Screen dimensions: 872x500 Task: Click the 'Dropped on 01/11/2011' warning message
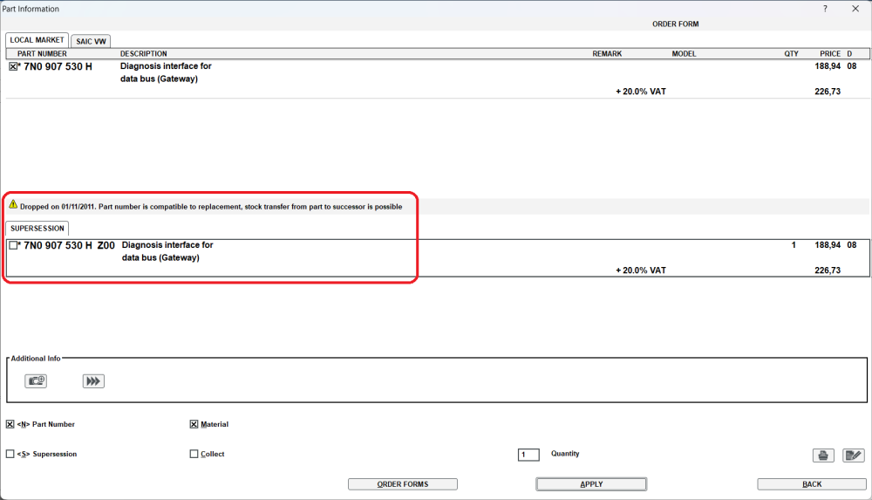pos(211,207)
